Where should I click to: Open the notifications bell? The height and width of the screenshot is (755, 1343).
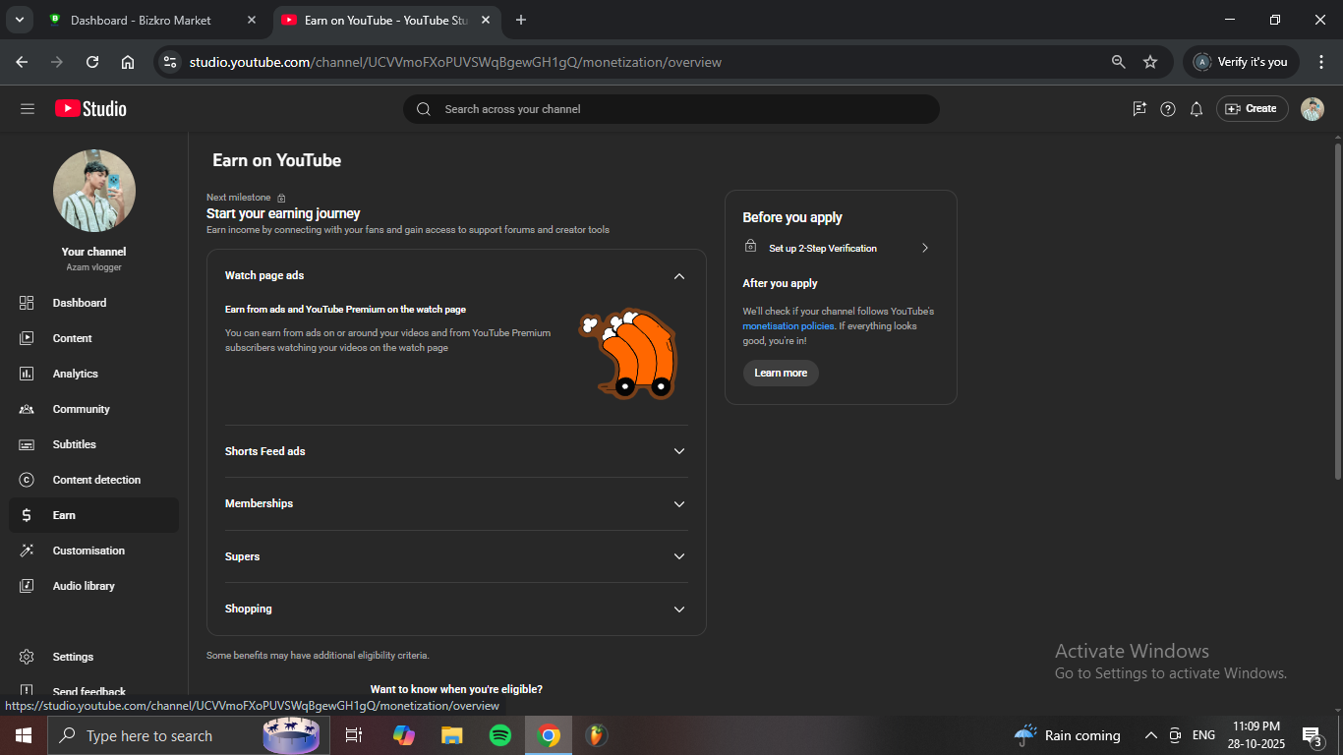click(x=1196, y=109)
